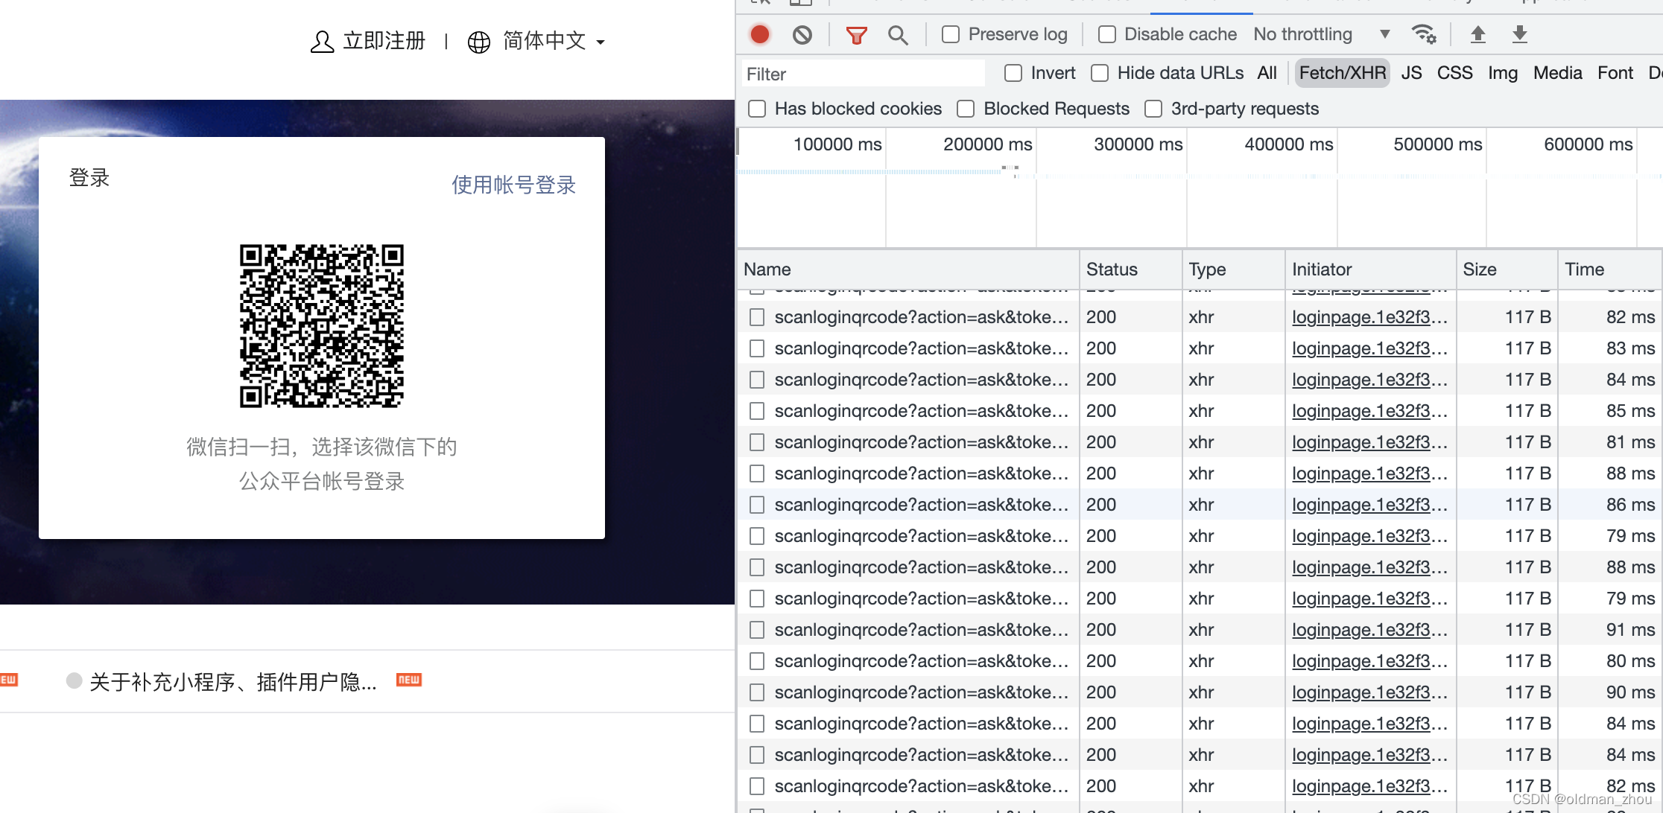
Task: Check Has blocked cookies
Action: coord(757,109)
